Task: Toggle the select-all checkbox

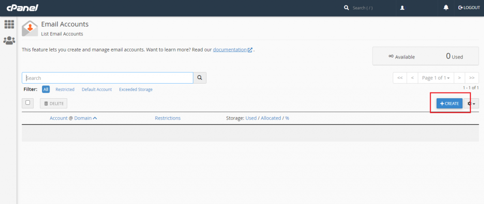Action: pos(28,102)
